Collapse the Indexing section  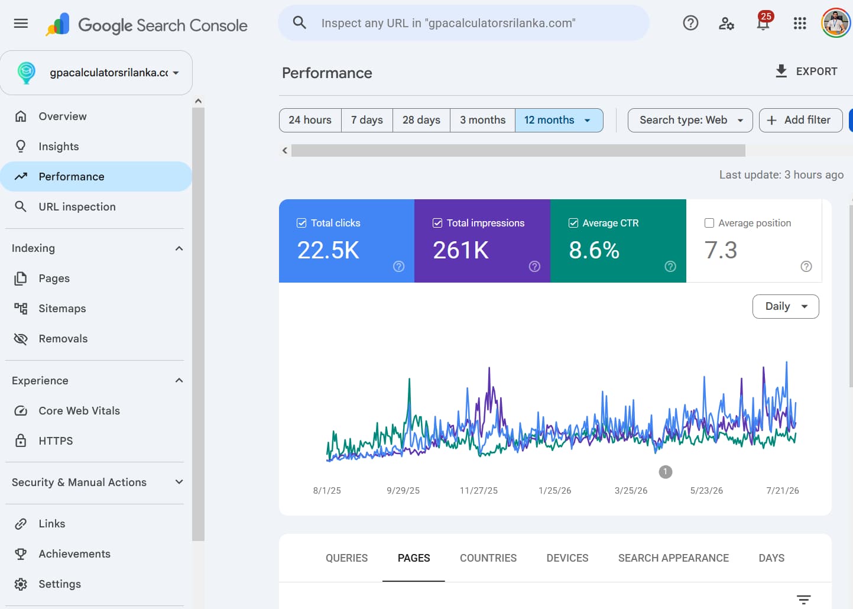179,248
